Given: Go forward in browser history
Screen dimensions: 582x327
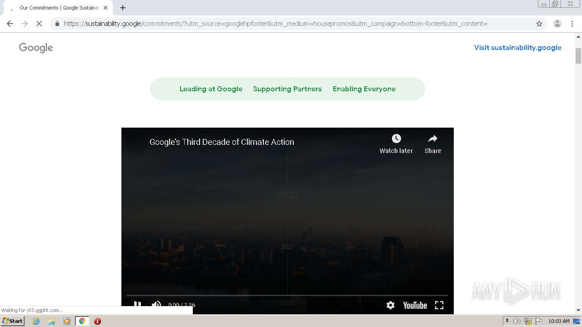Looking at the screenshot, I should 25,24.
